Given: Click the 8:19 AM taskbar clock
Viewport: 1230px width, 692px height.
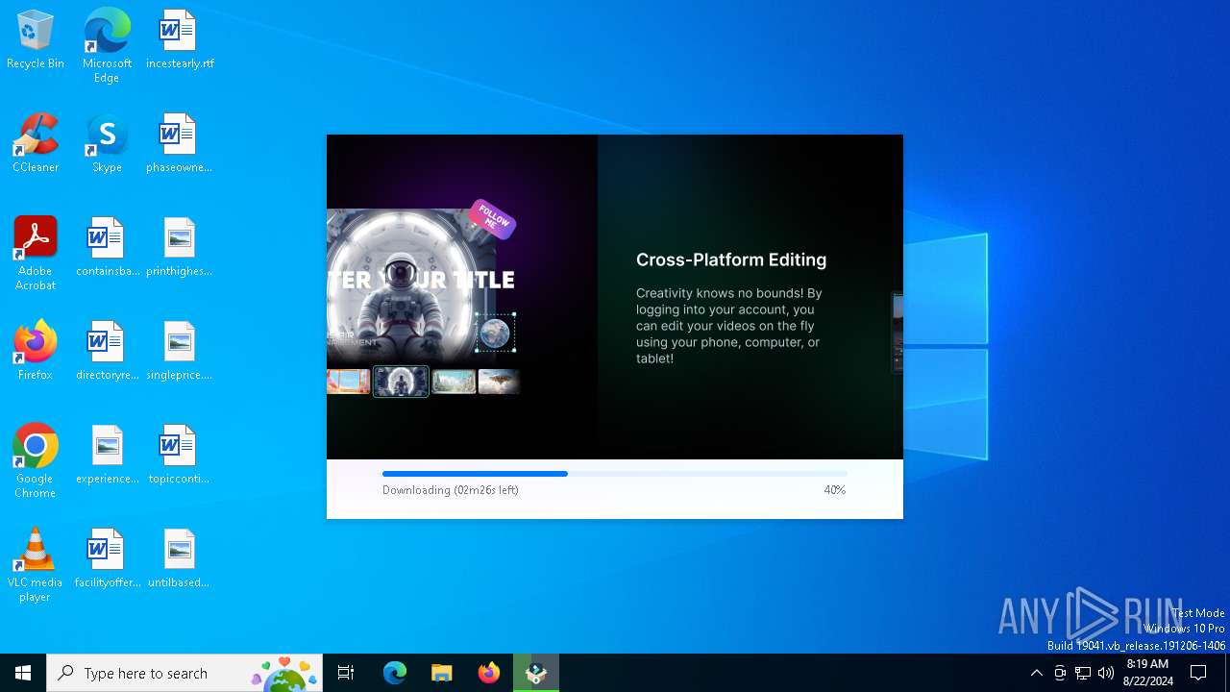Looking at the screenshot, I should point(1147,673).
